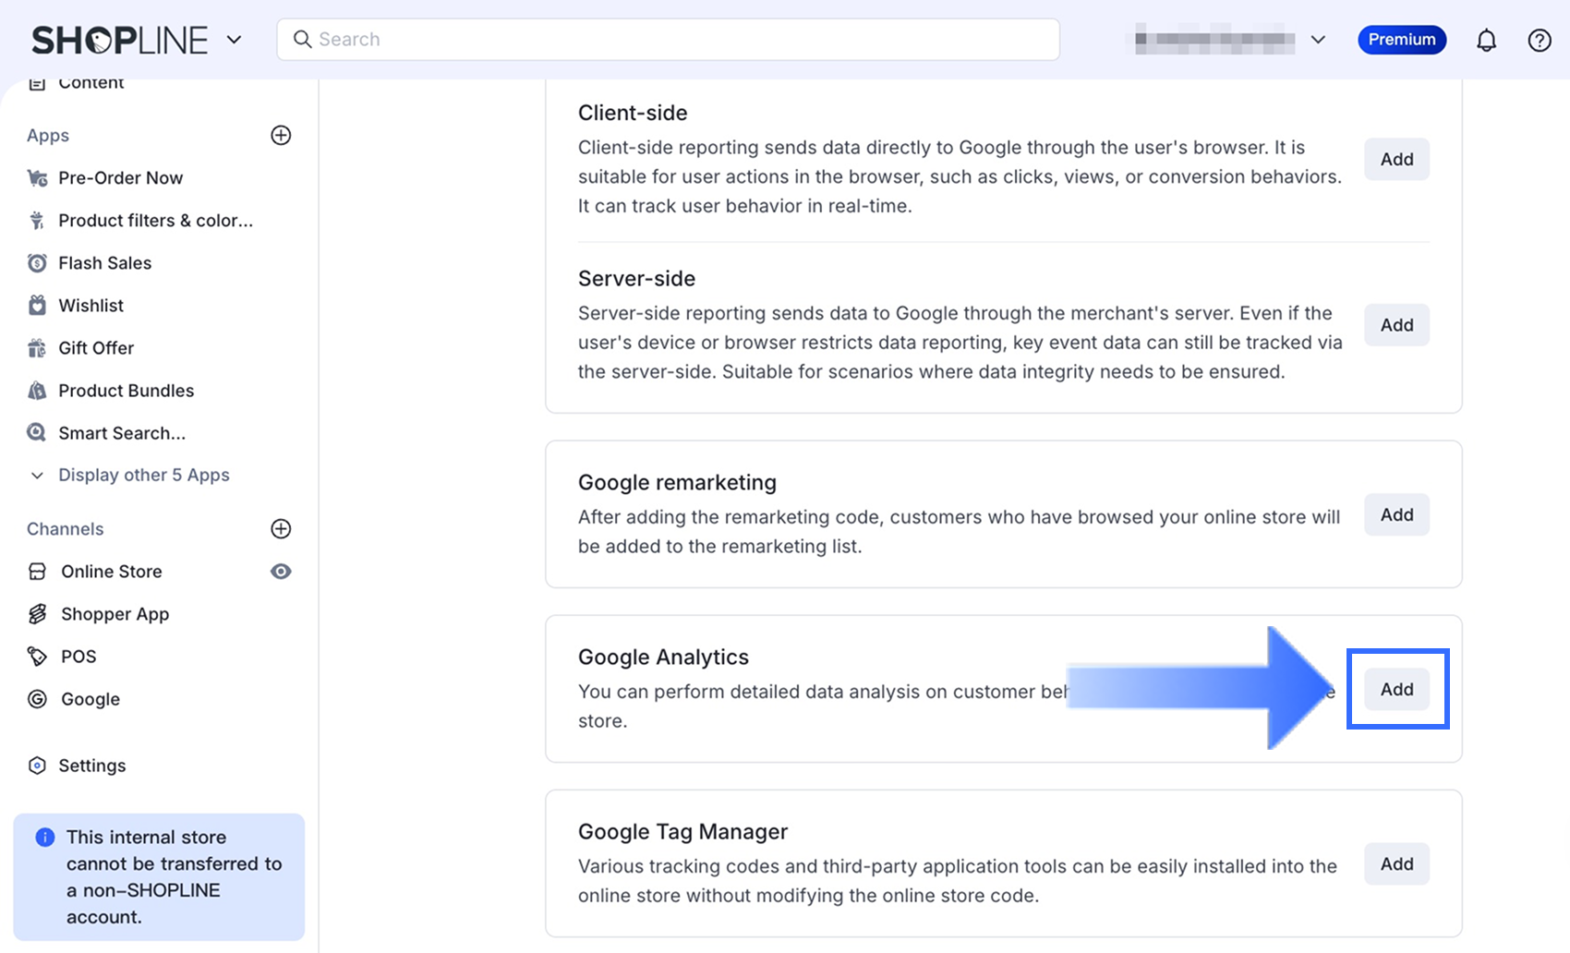Open the help question mark icon
Screen dimensions: 1570x953
tap(1540, 40)
